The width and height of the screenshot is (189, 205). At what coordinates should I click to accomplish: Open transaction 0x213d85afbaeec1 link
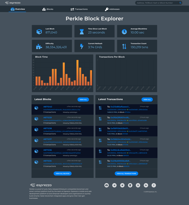[x=120, y=107]
